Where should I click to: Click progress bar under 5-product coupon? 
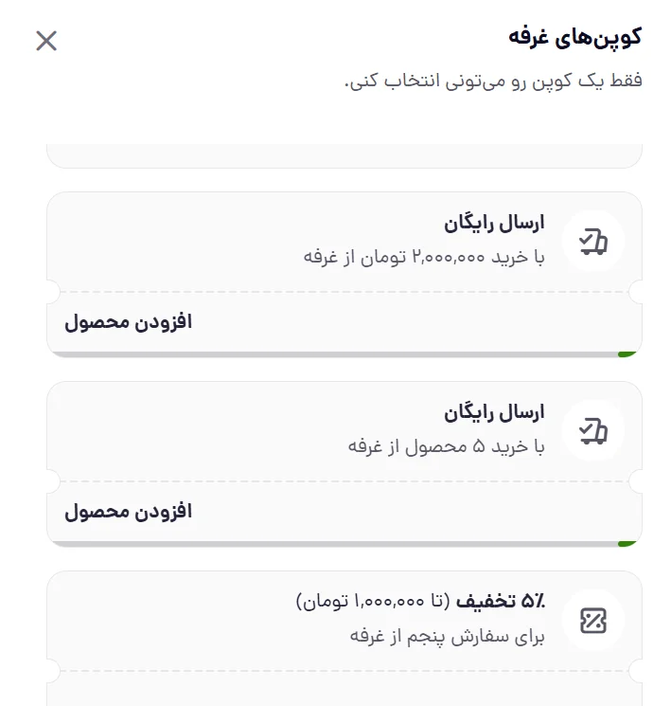331,544
